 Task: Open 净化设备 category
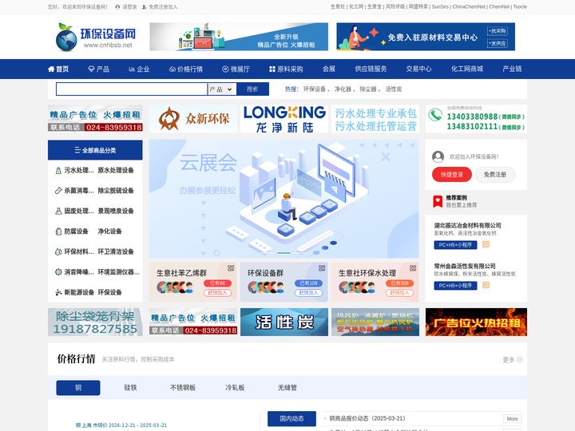(109, 231)
